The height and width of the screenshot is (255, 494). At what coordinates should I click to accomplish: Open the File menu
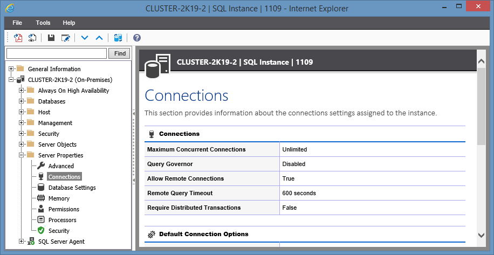click(x=17, y=23)
